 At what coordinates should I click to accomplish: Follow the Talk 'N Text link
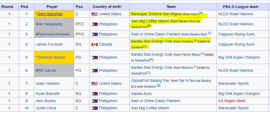(187, 81)
